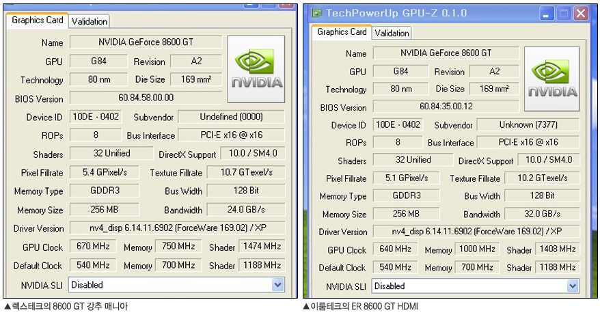Viewport: 600px width, 315px height.
Task: Click Name field in left window
Action: pyautogui.click(x=146, y=42)
